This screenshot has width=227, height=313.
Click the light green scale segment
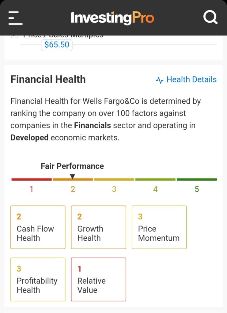click(x=155, y=179)
